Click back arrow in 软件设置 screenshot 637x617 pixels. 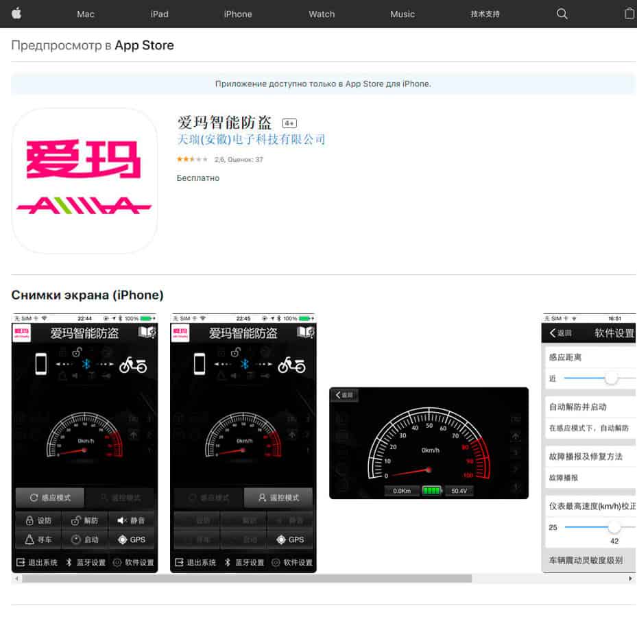tap(560, 333)
